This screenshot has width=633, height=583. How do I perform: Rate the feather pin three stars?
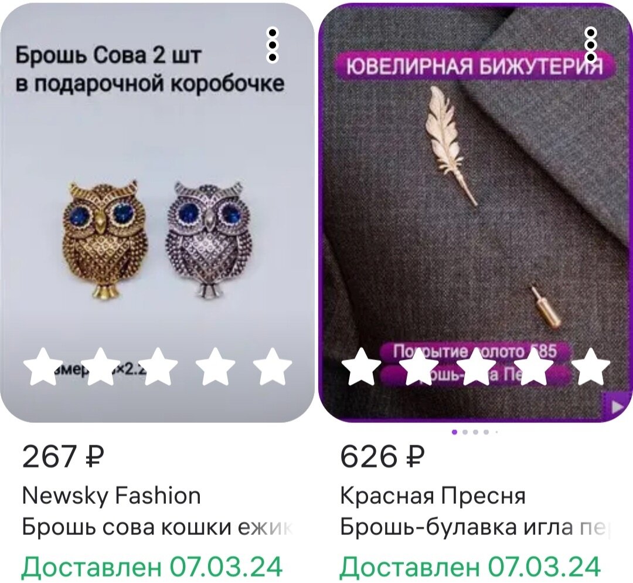pyautogui.click(x=477, y=367)
